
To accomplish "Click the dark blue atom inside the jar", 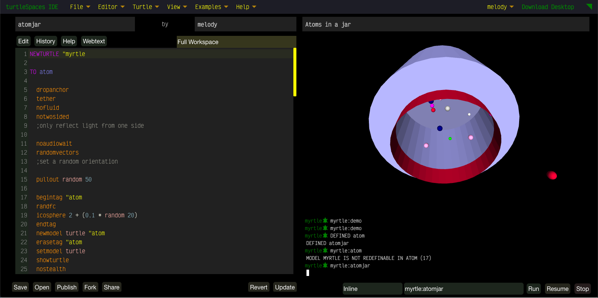I will click(440, 128).
